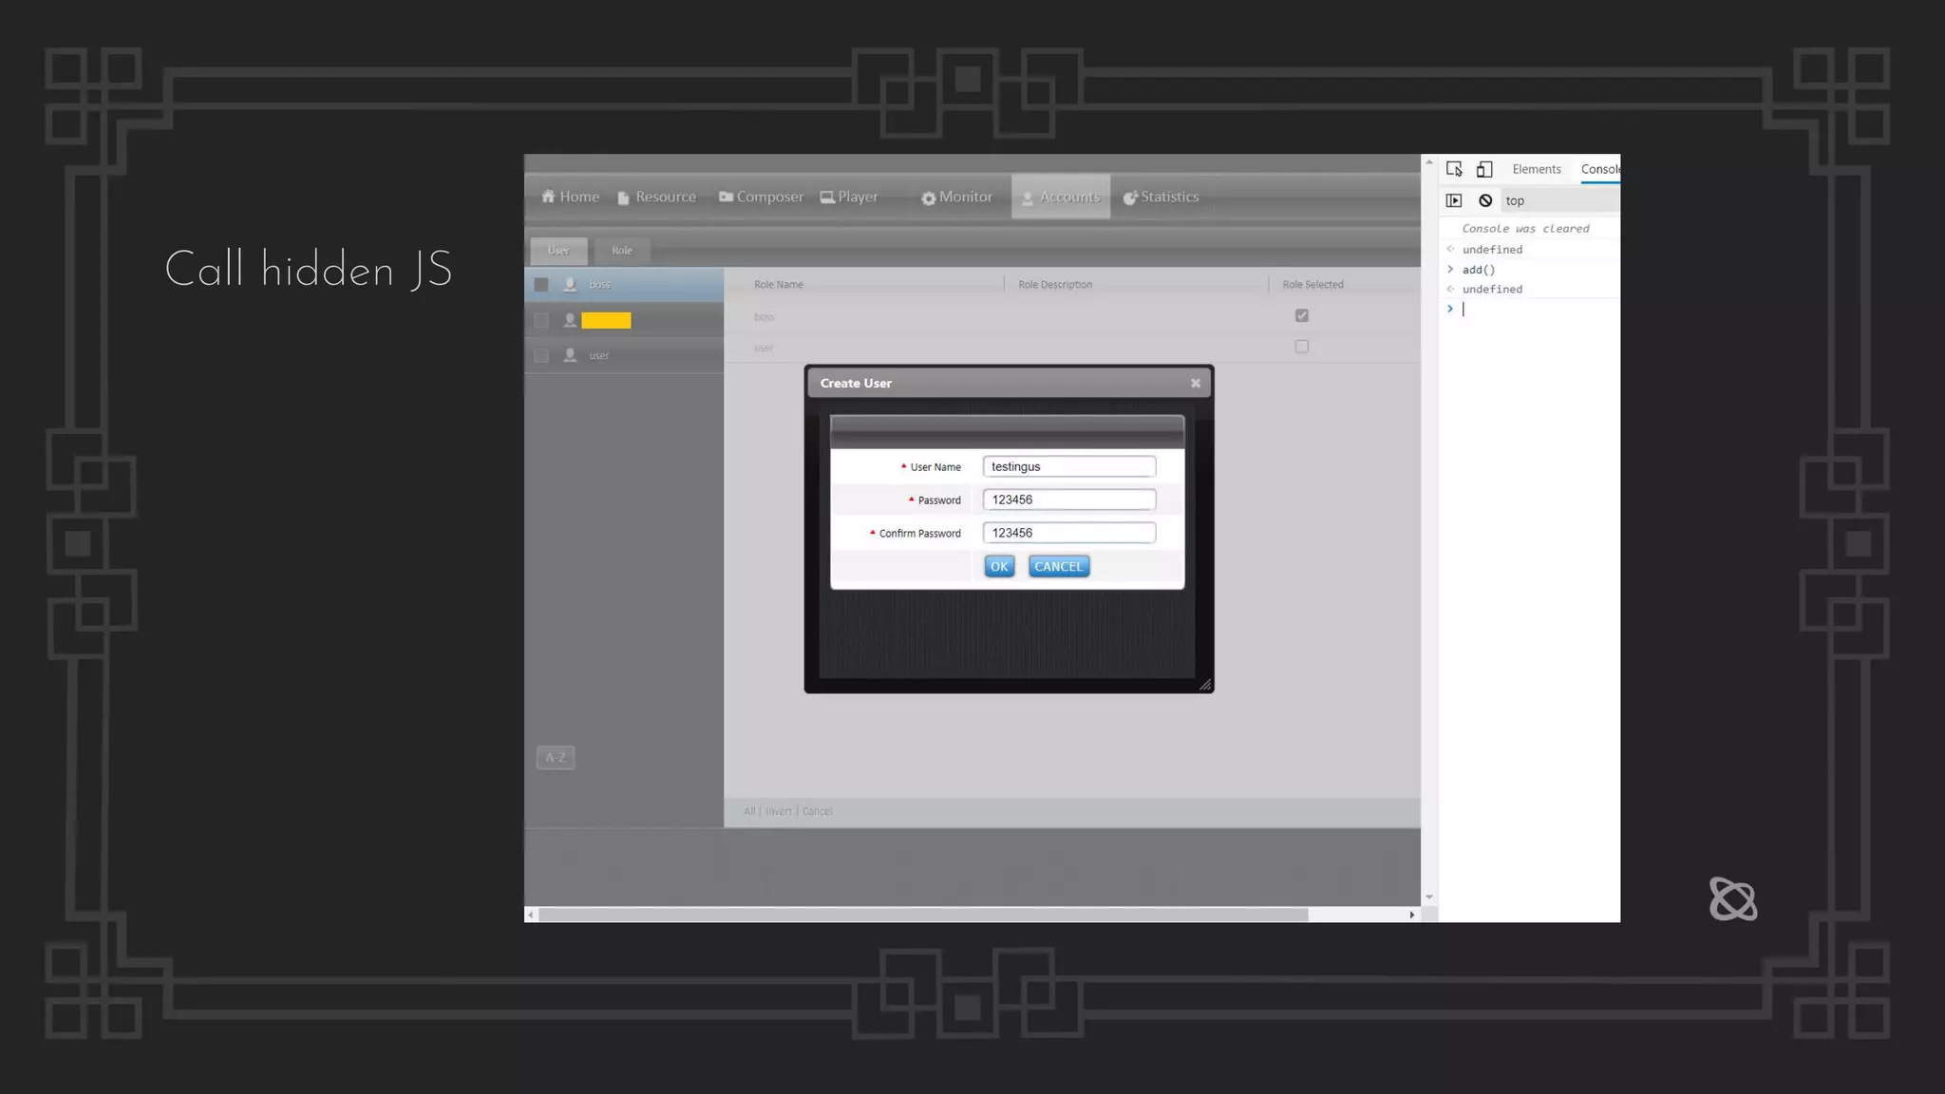Click the Statistics chart icon
This screenshot has height=1094, width=1945.
(x=1130, y=198)
